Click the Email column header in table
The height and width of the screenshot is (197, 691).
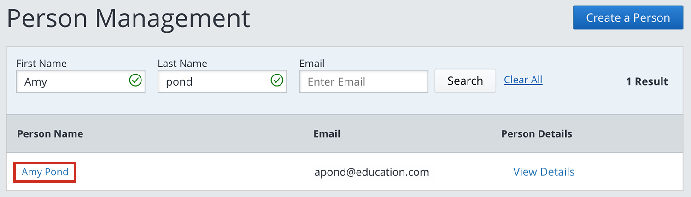click(x=327, y=134)
